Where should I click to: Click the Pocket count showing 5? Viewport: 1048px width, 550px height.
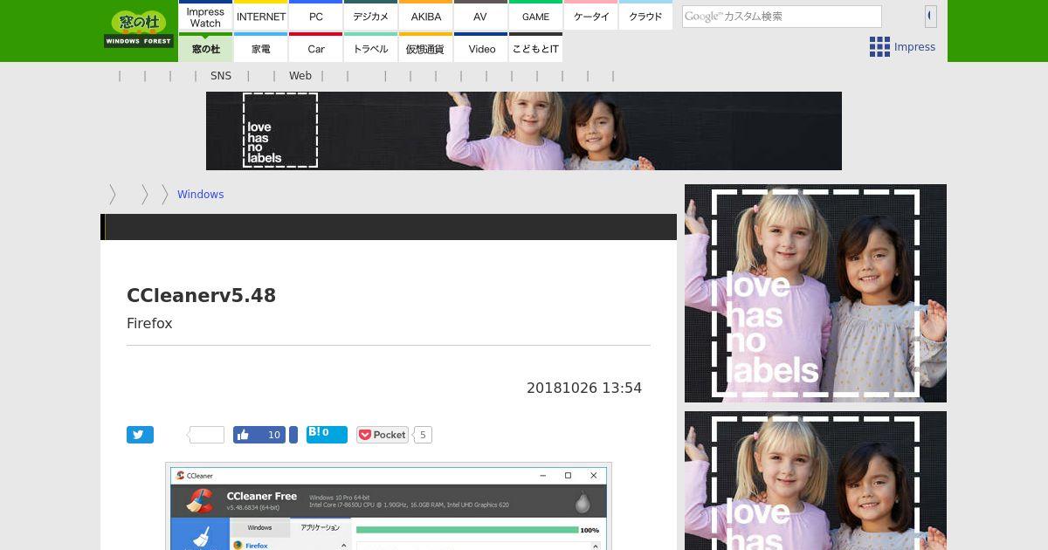(x=423, y=435)
